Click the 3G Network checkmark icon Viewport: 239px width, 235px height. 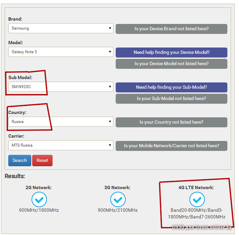(118, 199)
